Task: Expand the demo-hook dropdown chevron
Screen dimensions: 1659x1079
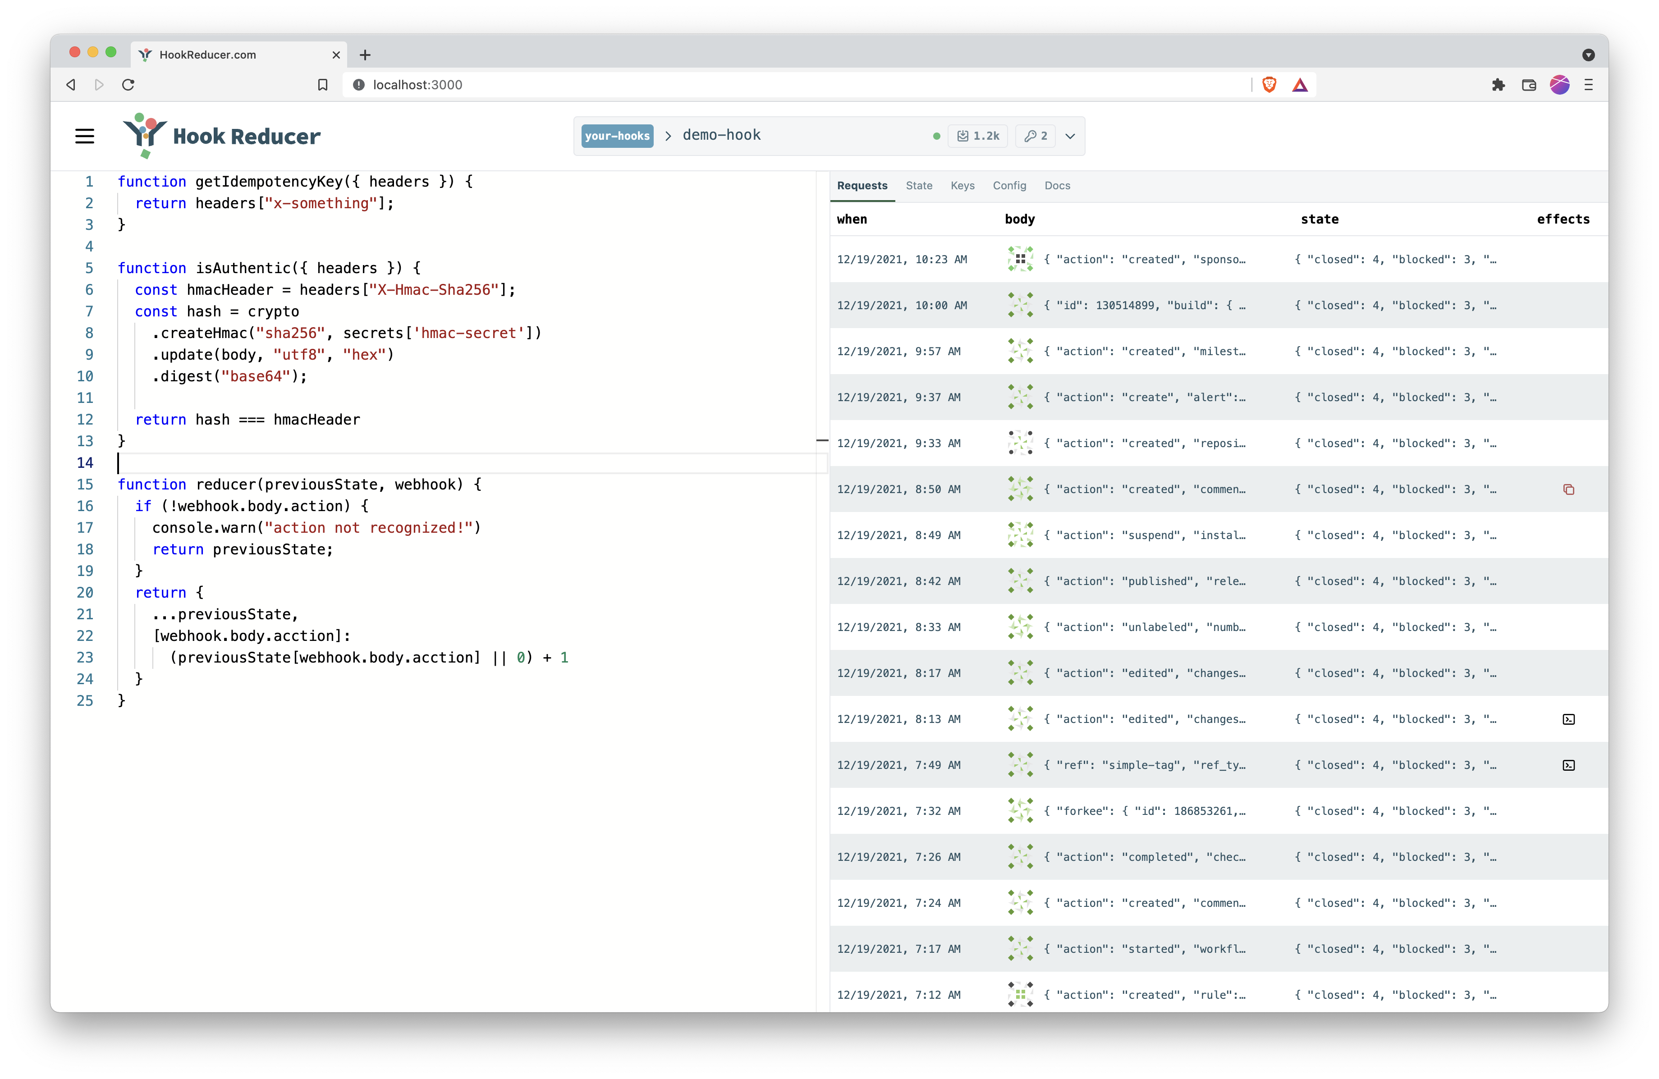Action: [x=1070, y=136]
